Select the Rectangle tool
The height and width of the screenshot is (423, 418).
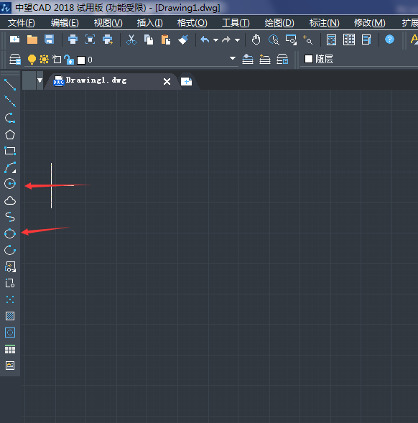click(x=10, y=151)
